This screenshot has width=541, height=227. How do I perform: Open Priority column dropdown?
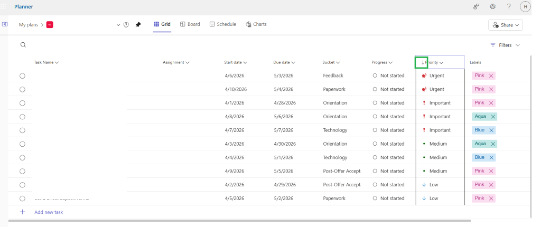point(441,63)
